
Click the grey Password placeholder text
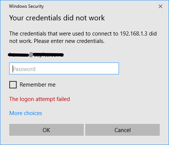click(24, 69)
